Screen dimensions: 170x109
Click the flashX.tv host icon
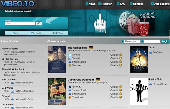[70, 87]
